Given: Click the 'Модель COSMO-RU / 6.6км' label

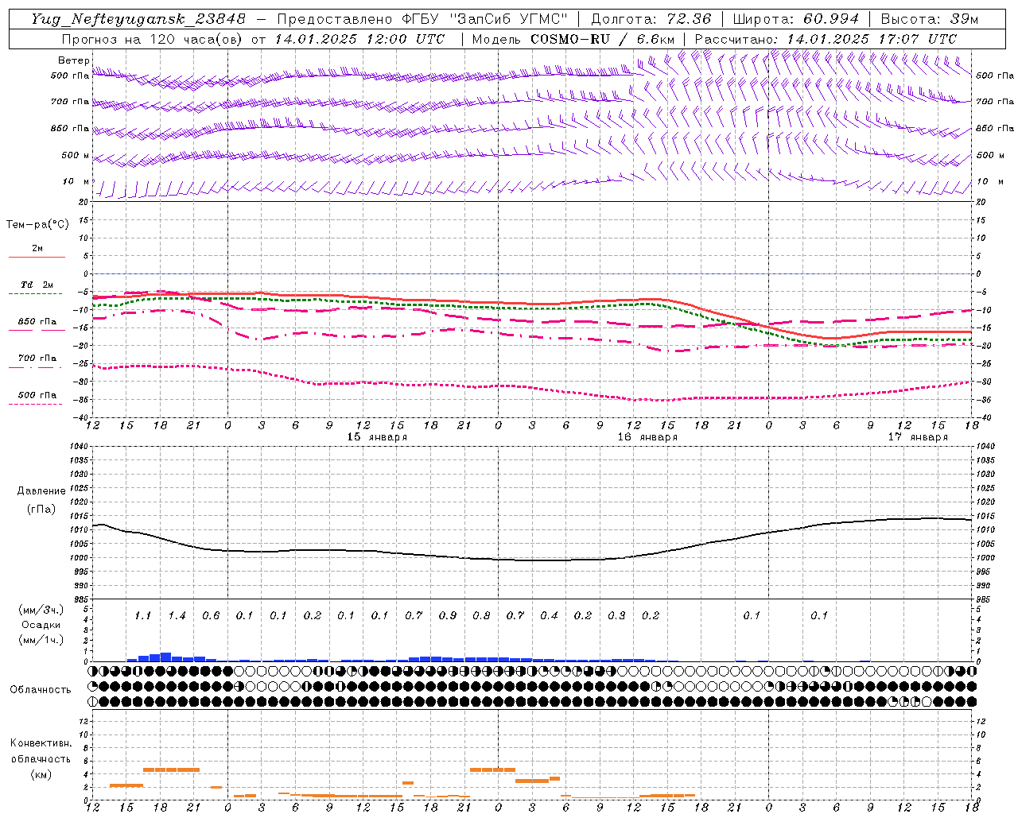Looking at the screenshot, I should (x=573, y=39).
